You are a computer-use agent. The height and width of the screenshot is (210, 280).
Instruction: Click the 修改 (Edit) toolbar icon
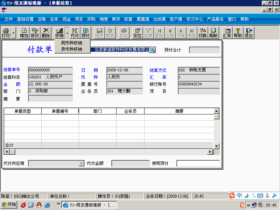(x=35, y=33)
